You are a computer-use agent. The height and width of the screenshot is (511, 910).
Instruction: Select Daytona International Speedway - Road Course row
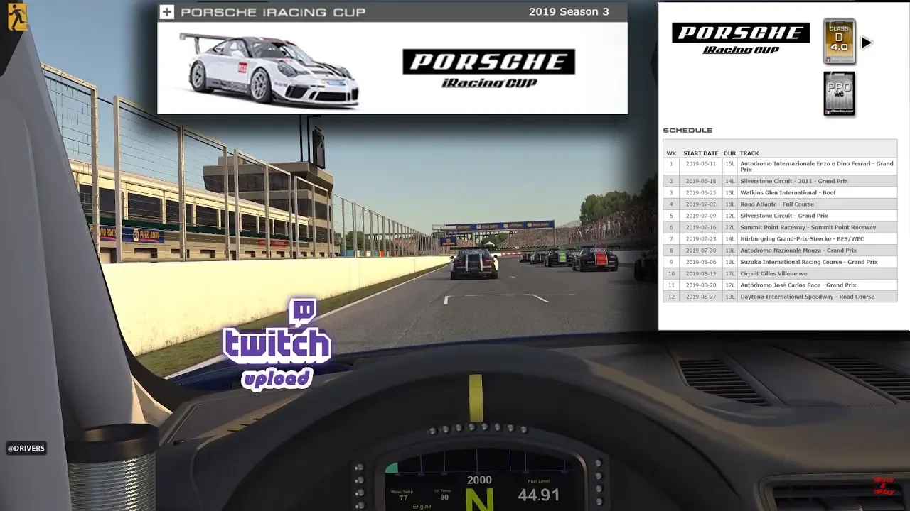pos(780,297)
